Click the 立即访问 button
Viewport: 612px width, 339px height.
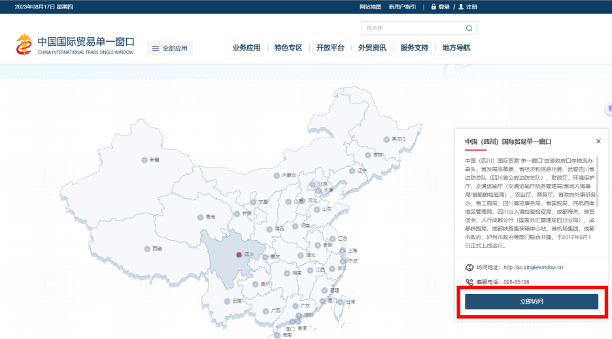click(x=532, y=302)
